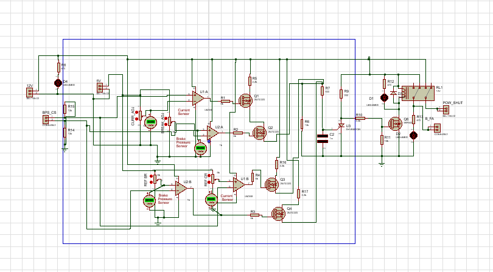Select resistor R17
The image size is (493, 272).
(298, 194)
